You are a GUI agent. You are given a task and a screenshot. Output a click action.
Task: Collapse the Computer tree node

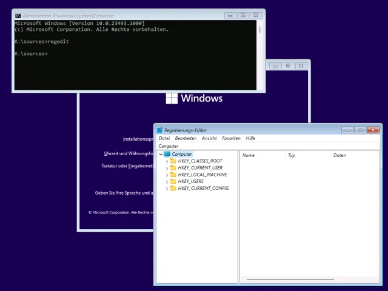[161, 155]
